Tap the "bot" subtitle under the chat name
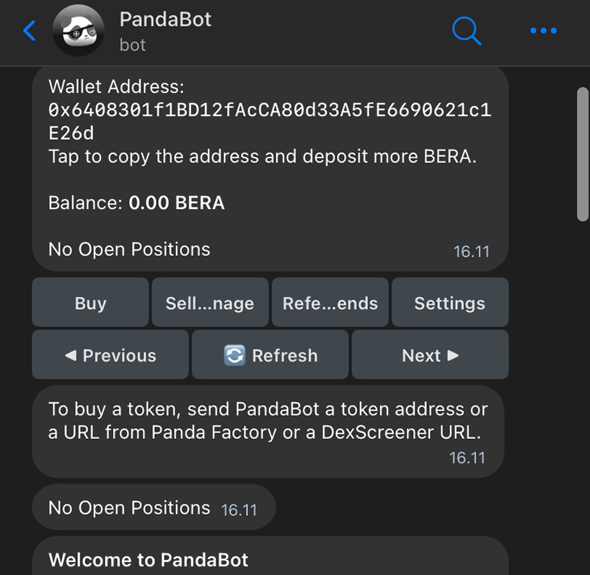590x575 pixels. [x=133, y=45]
